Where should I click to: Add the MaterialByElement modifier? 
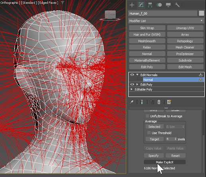(147, 60)
